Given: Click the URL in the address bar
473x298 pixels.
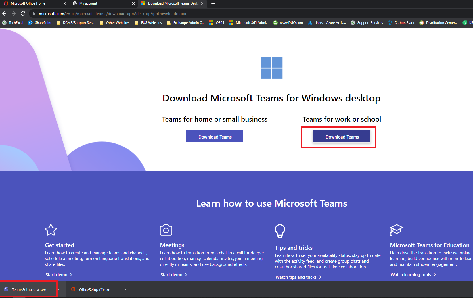Looking at the screenshot, I should click(x=113, y=14).
